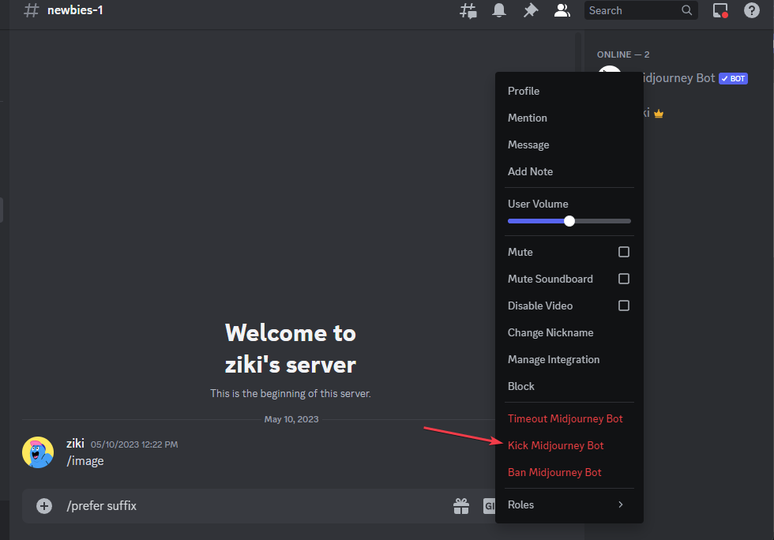
Task: Open pinned messages with the pin icon
Action: click(x=531, y=10)
